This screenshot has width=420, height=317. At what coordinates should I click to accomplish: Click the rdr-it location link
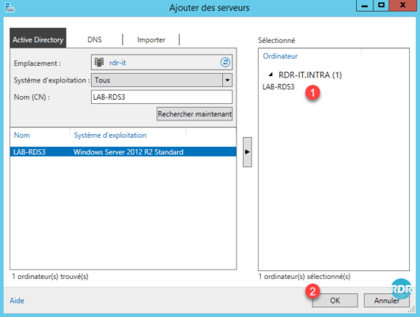pyautogui.click(x=118, y=63)
